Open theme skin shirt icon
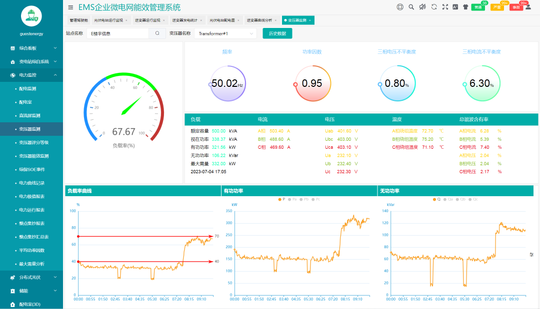Image resolution: width=540 pixels, height=309 pixels. 465,7
